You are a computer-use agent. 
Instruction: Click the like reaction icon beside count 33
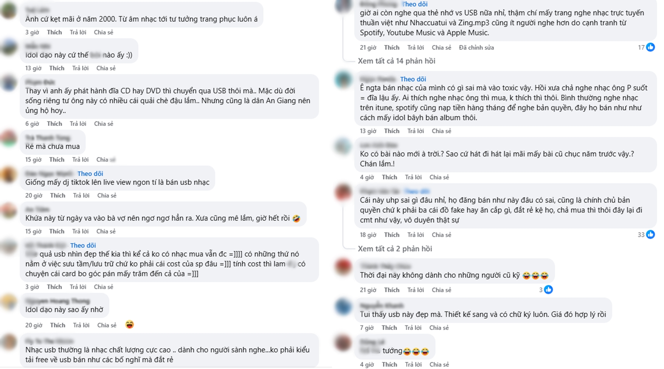point(650,235)
